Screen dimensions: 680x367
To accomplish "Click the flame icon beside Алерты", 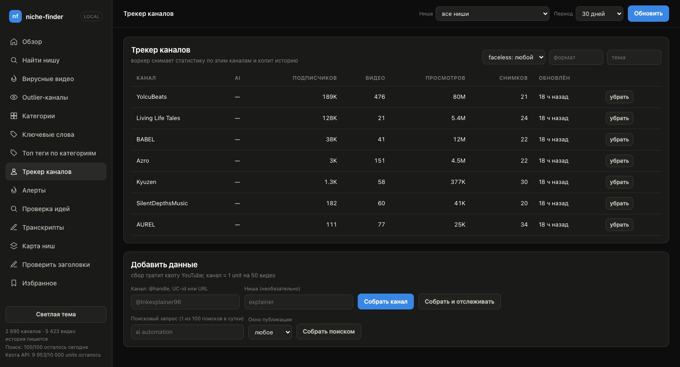I will tap(14, 190).
